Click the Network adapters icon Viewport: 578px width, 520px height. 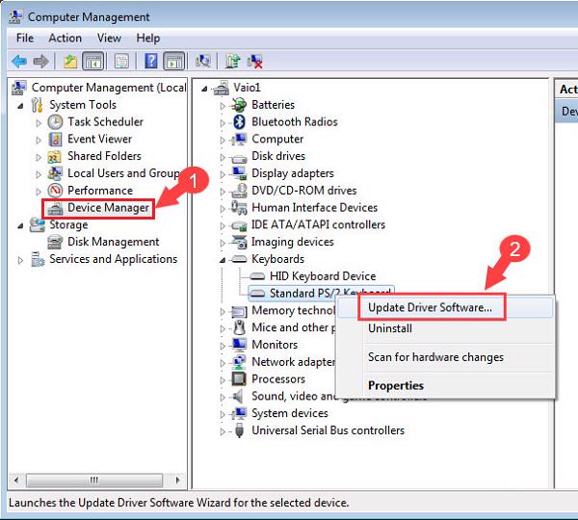(239, 362)
